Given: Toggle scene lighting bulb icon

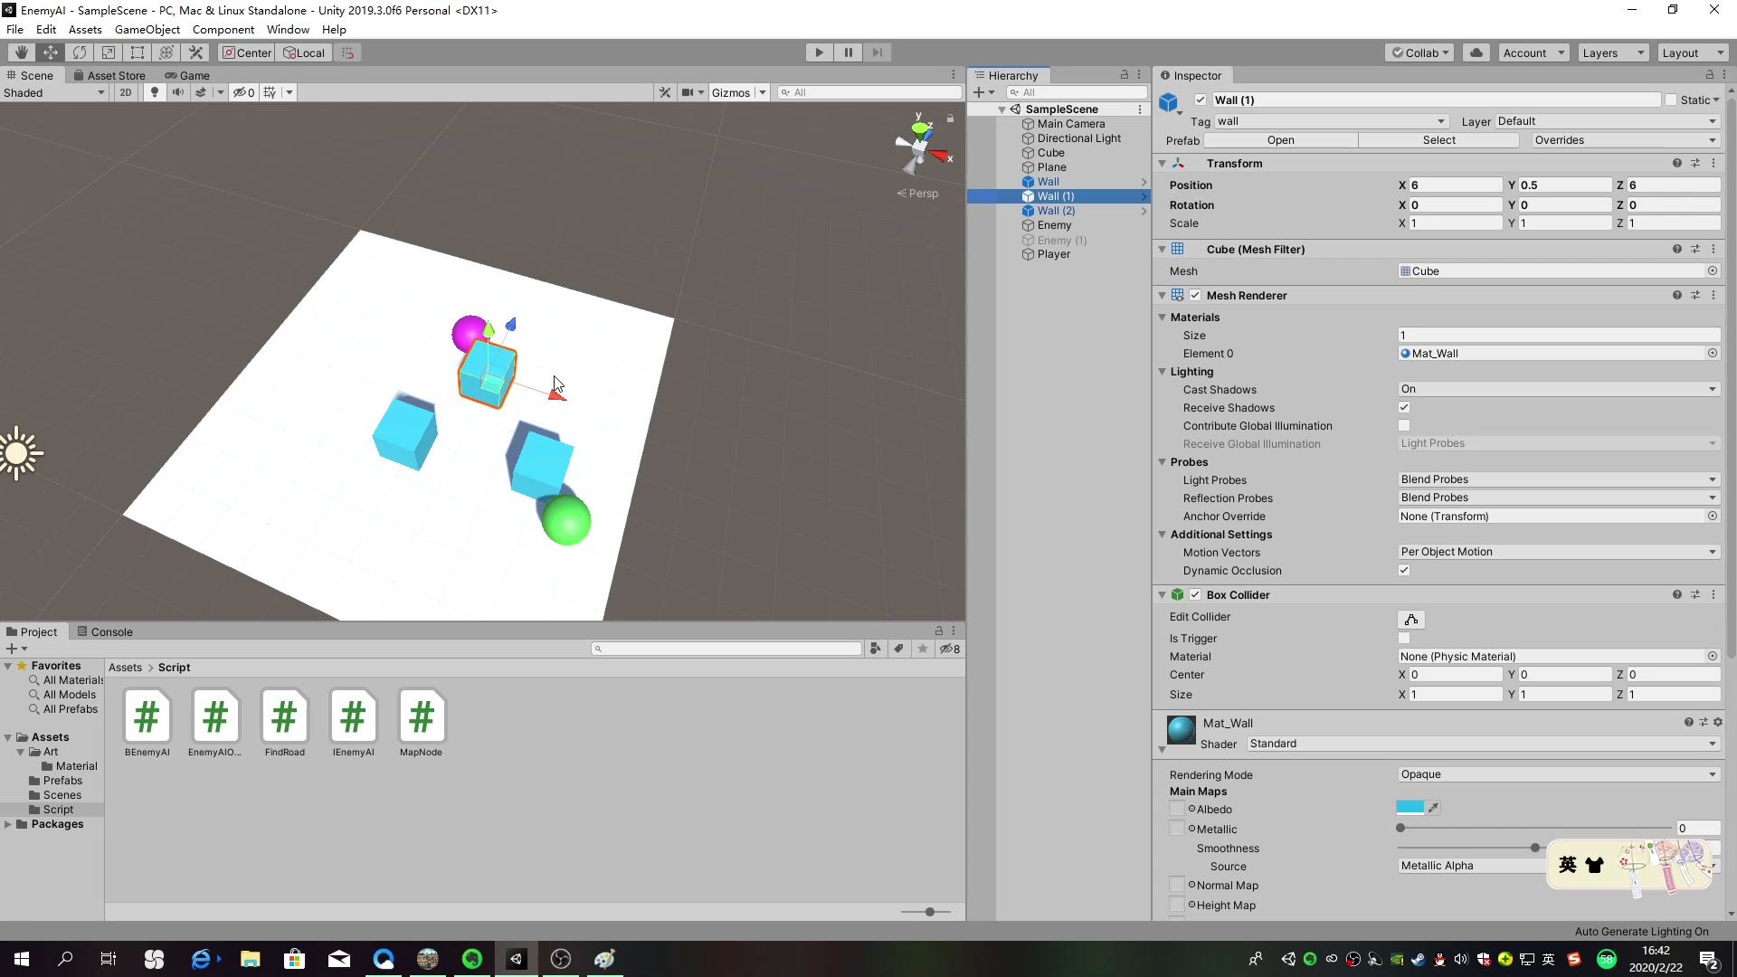Looking at the screenshot, I should (155, 92).
